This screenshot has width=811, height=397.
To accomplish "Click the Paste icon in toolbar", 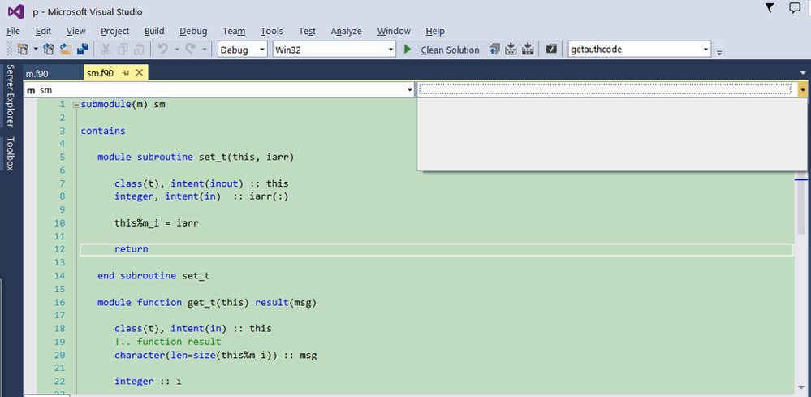I will [139, 49].
